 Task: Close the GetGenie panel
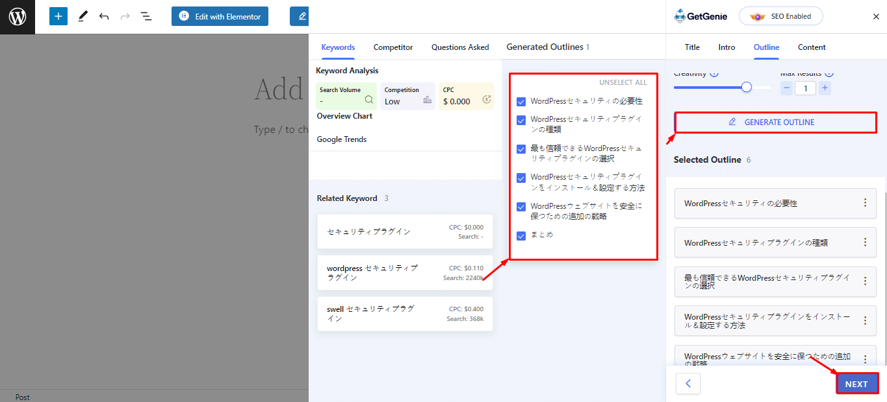(876, 17)
